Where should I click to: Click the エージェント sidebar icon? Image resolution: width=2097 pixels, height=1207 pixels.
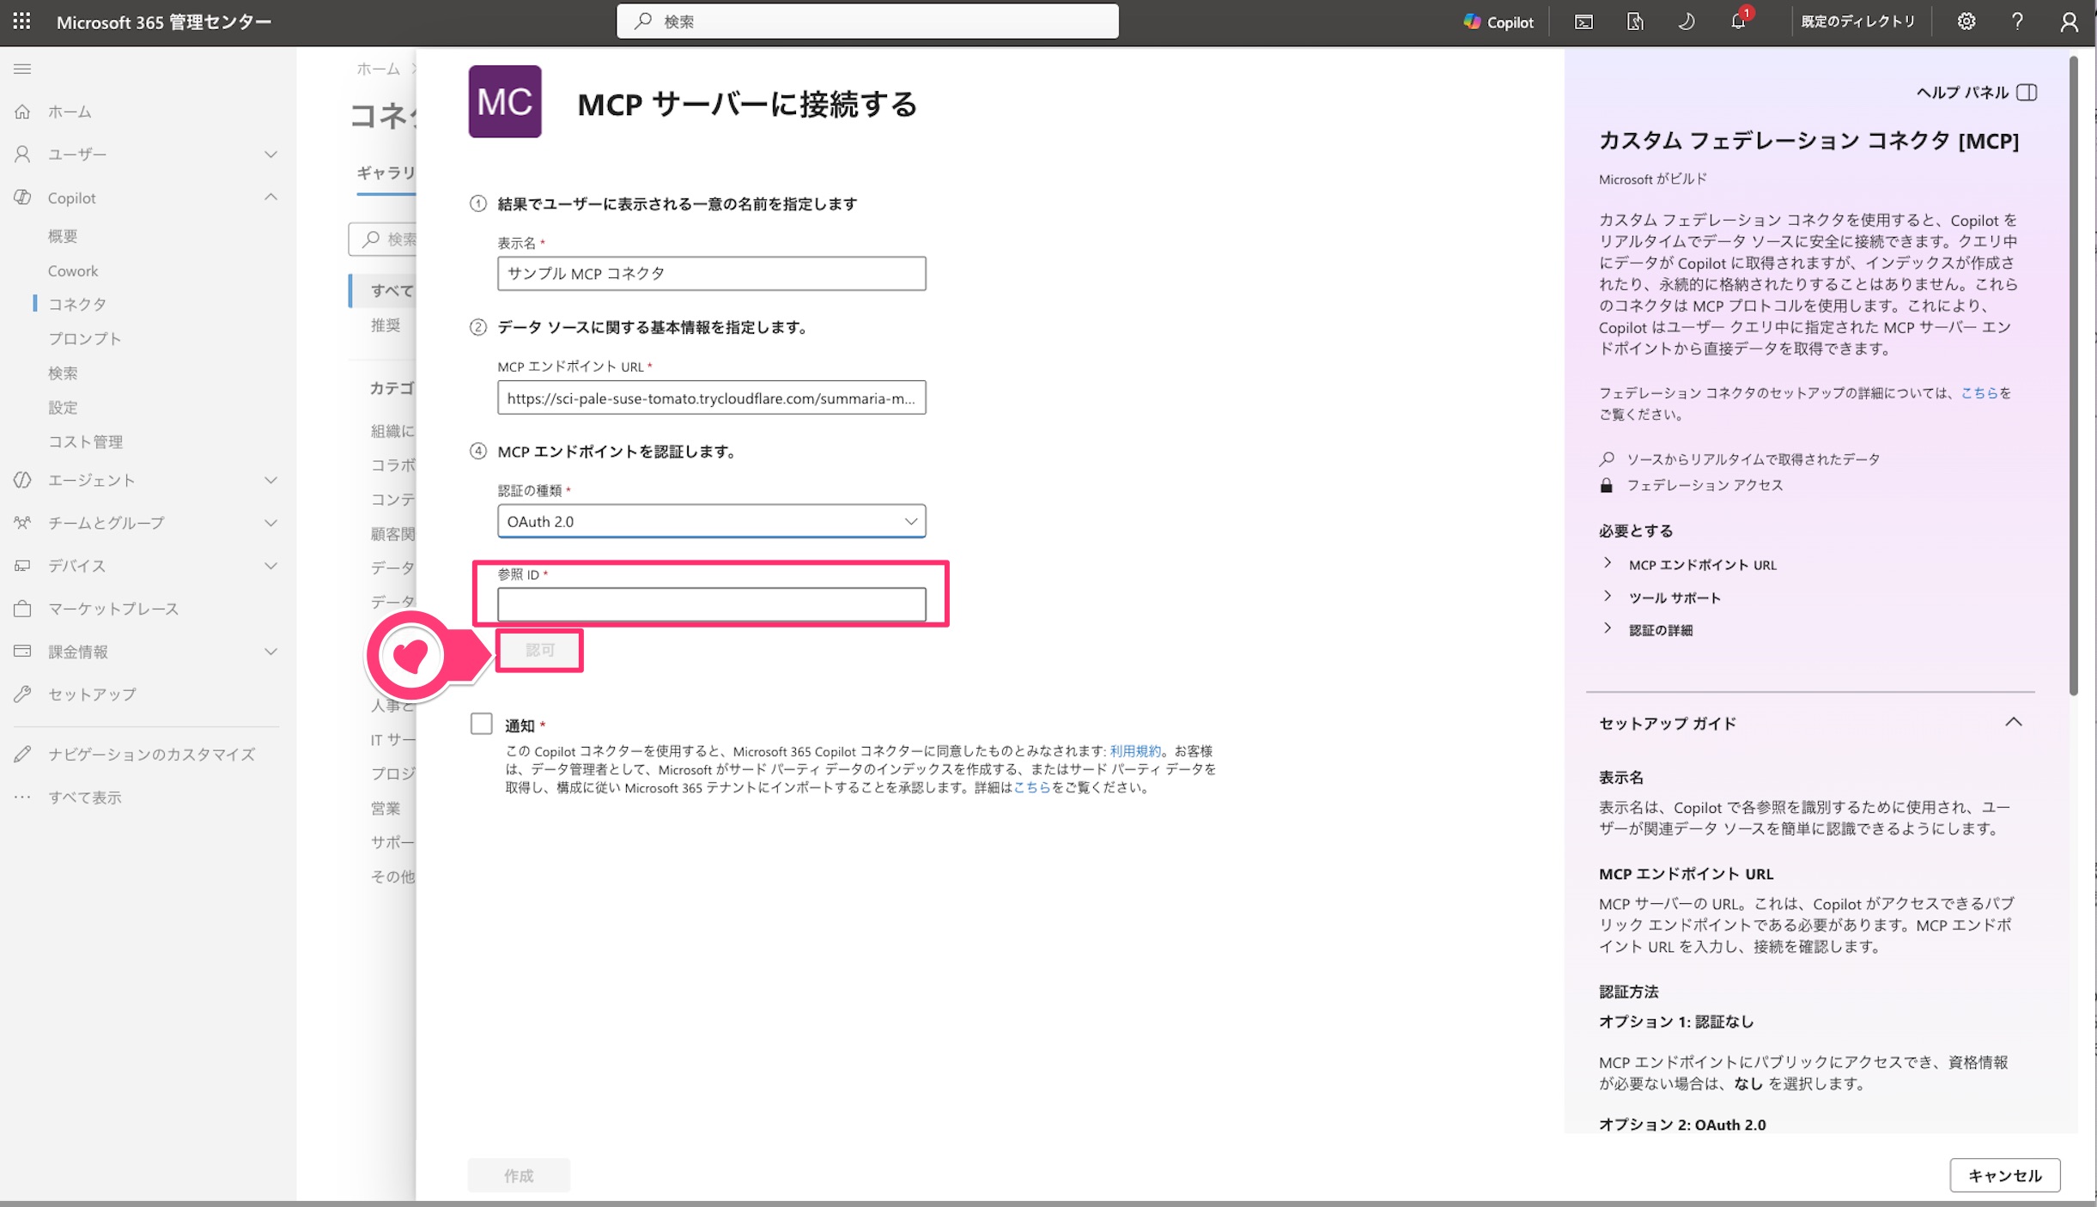tap(22, 480)
